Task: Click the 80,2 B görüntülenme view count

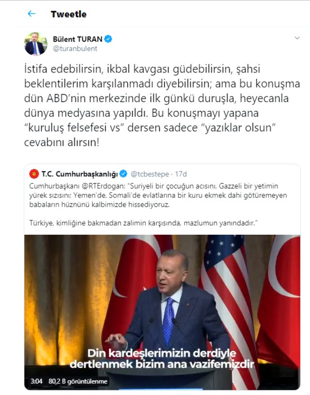Action: (x=78, y=381)
